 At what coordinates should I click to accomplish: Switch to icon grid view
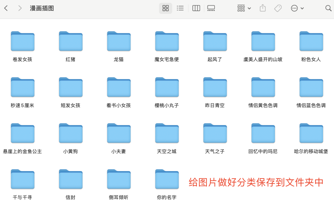click(165, 8)
